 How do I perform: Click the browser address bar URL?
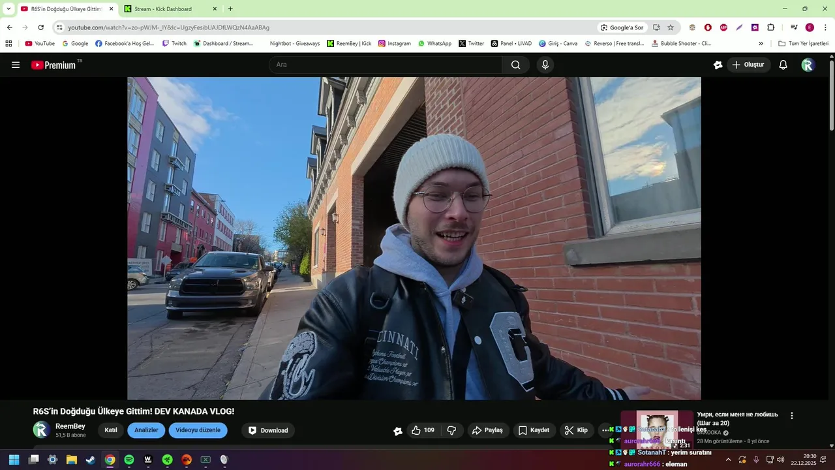click(168, 27)
